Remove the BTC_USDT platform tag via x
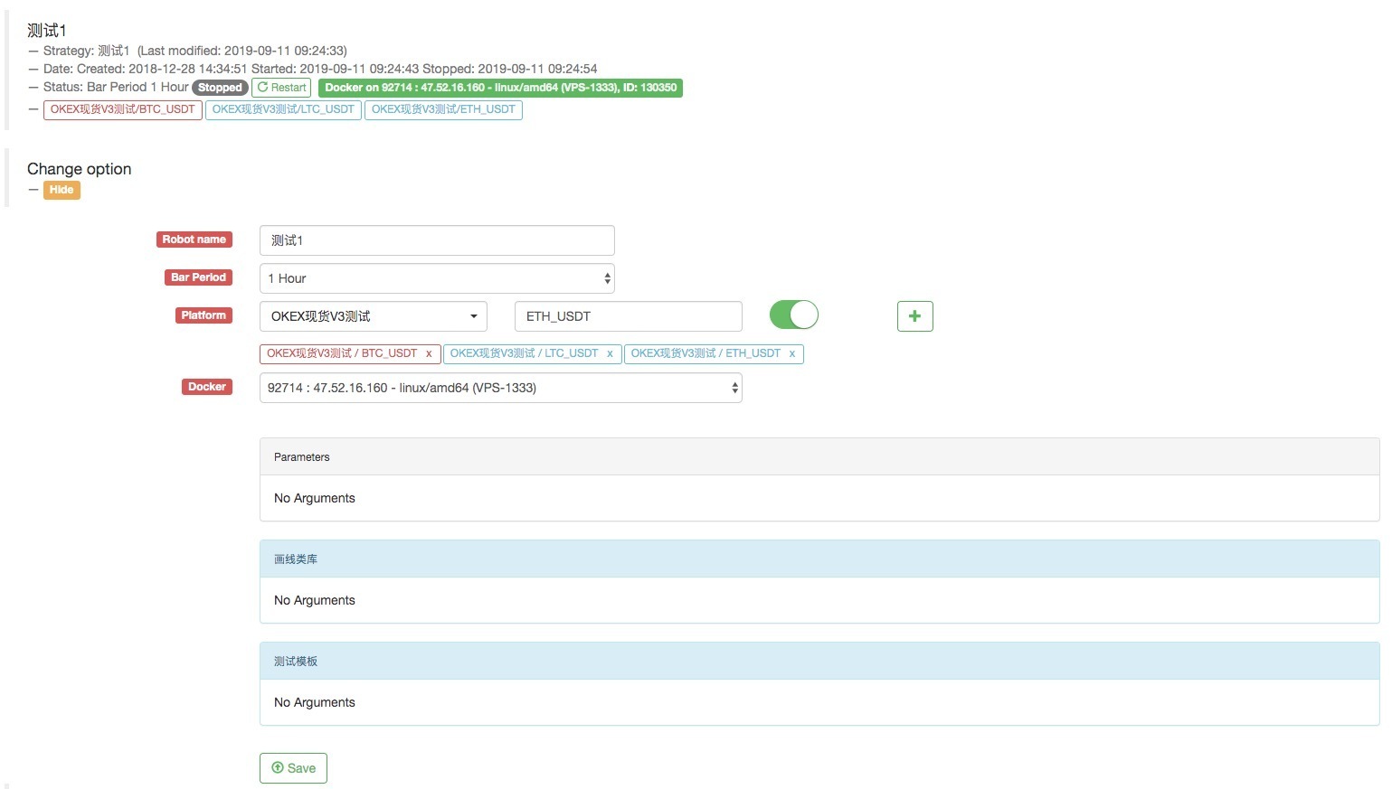The width and height of the screenshot is (1392, 789). [429, 353]
